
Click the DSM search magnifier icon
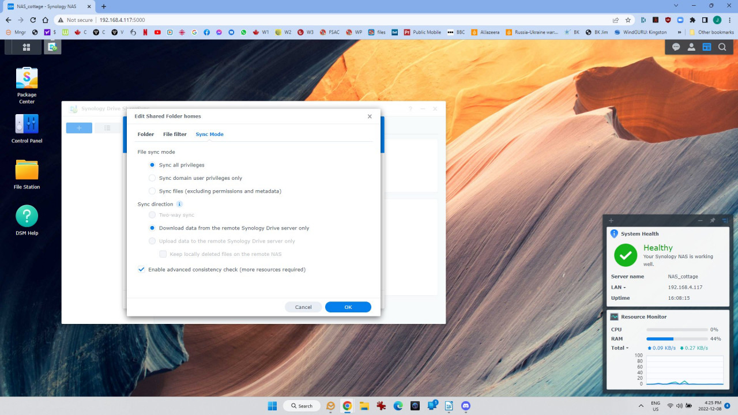click(x=722, y=47)
